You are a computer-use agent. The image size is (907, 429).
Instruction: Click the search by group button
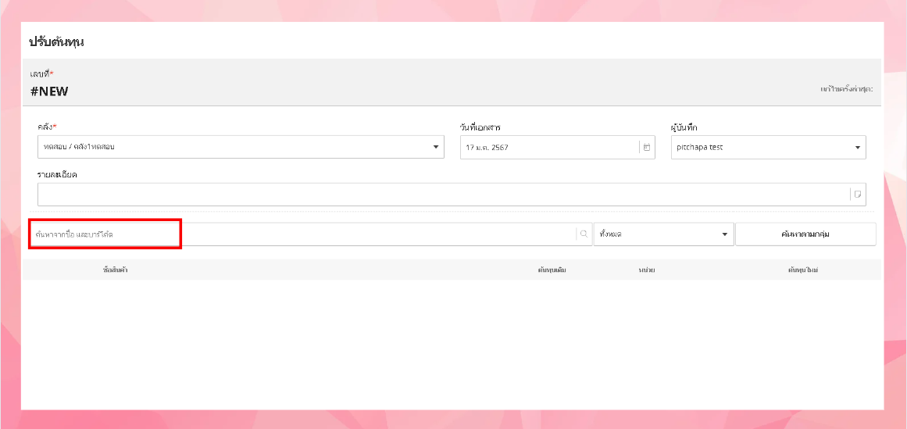(x=805, y=234)
